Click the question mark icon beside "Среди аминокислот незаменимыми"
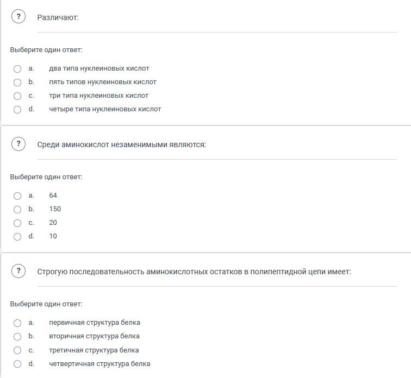411x378 pixels. 18,144
